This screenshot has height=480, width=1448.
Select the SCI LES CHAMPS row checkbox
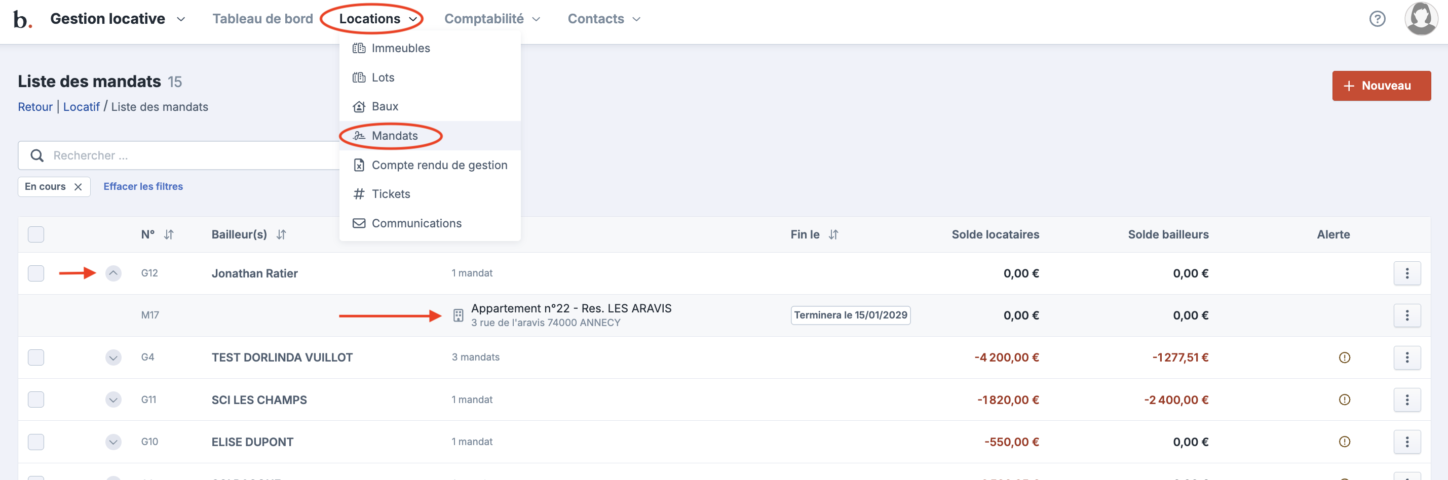(x=36, y=399)
